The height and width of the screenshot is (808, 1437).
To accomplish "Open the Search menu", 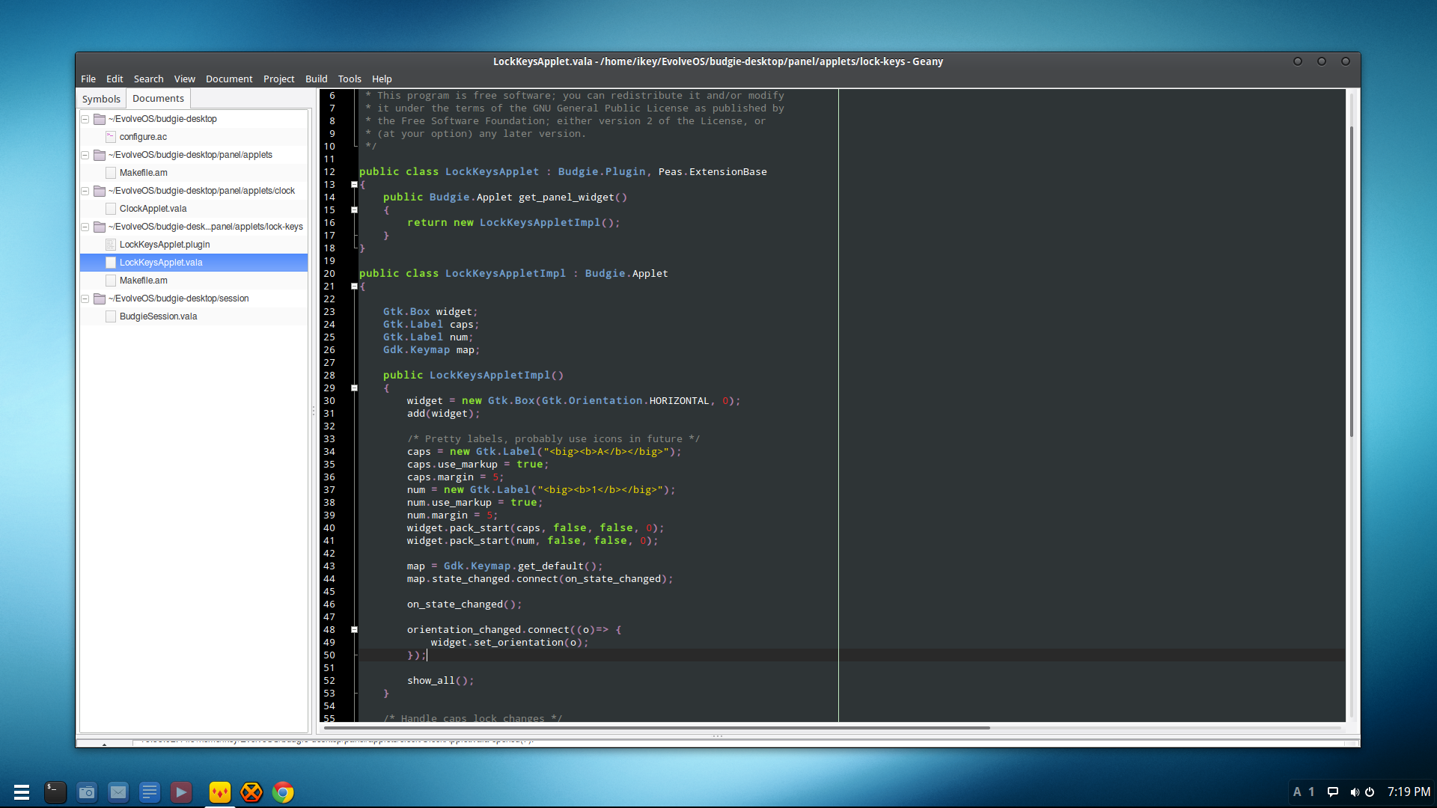I will [148, 79].
